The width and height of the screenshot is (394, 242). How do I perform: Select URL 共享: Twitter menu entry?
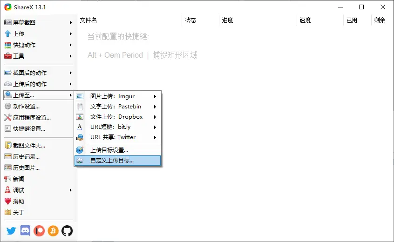pos(118,137)
